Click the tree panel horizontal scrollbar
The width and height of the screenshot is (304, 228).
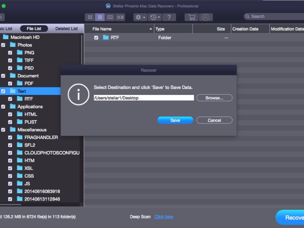pyautogui.click(x=11, y=204)
